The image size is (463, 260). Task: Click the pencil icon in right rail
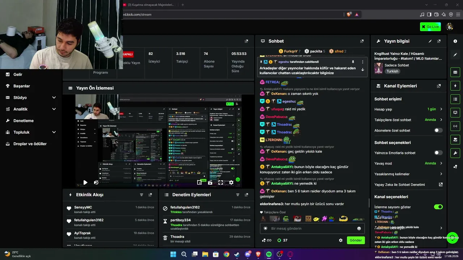point(455,55)
